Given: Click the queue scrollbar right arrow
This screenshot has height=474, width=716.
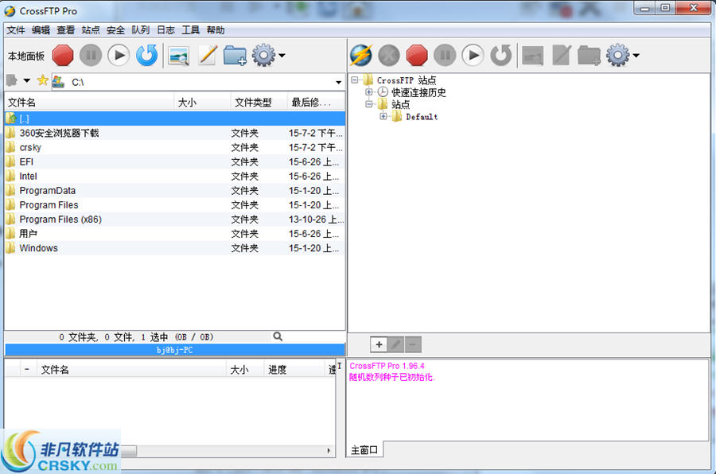Looking at the screenshot, I should coord(329,451).
